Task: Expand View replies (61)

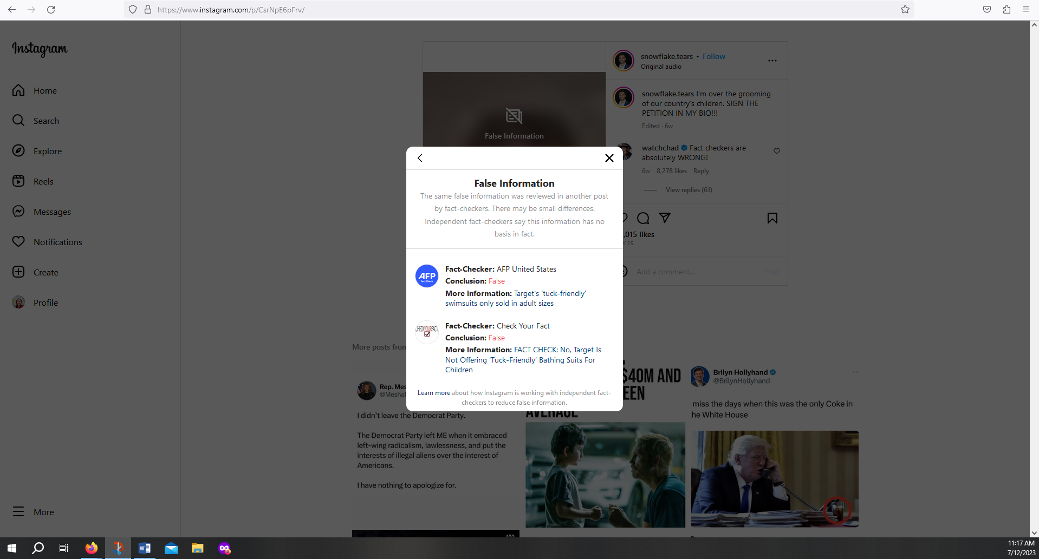Action: click(x=689, y=190)
